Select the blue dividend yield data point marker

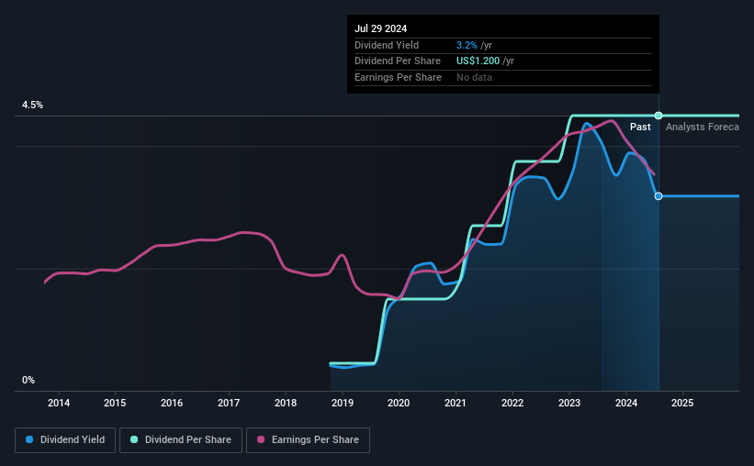pos(658,196)
